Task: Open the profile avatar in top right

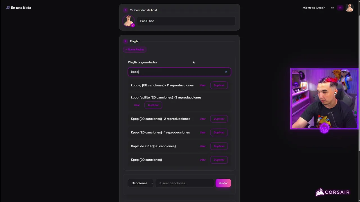Action: 350,8
